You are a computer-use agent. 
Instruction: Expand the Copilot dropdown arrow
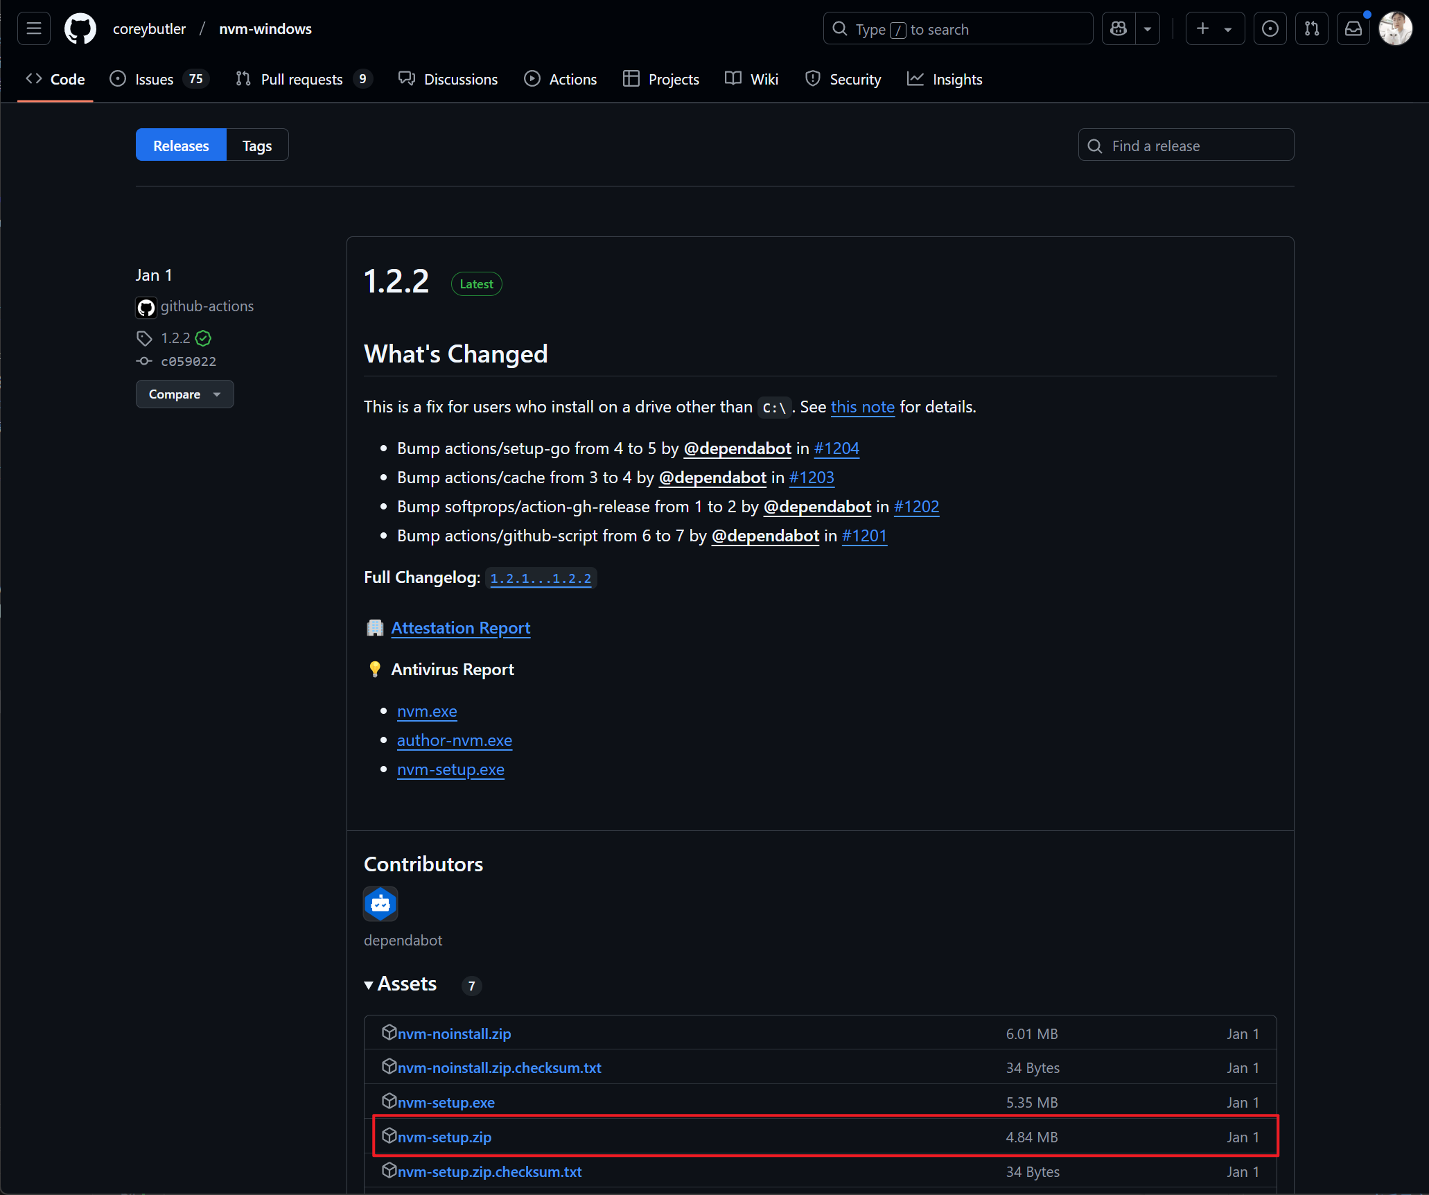click(x=1148, y=29)
